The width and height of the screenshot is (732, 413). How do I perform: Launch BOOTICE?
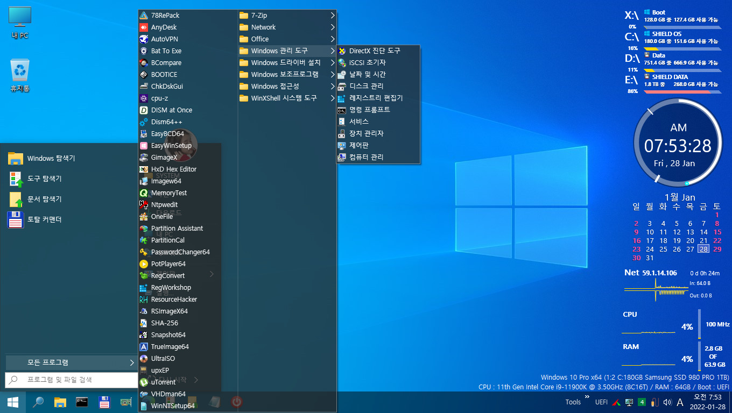click(188, 74)
